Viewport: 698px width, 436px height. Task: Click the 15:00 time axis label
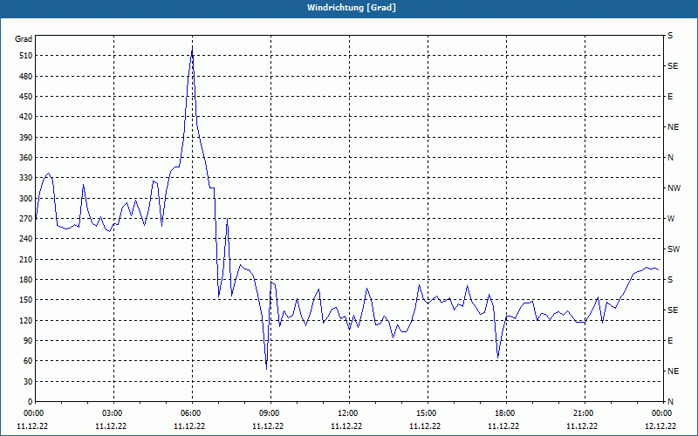point(428,412)
